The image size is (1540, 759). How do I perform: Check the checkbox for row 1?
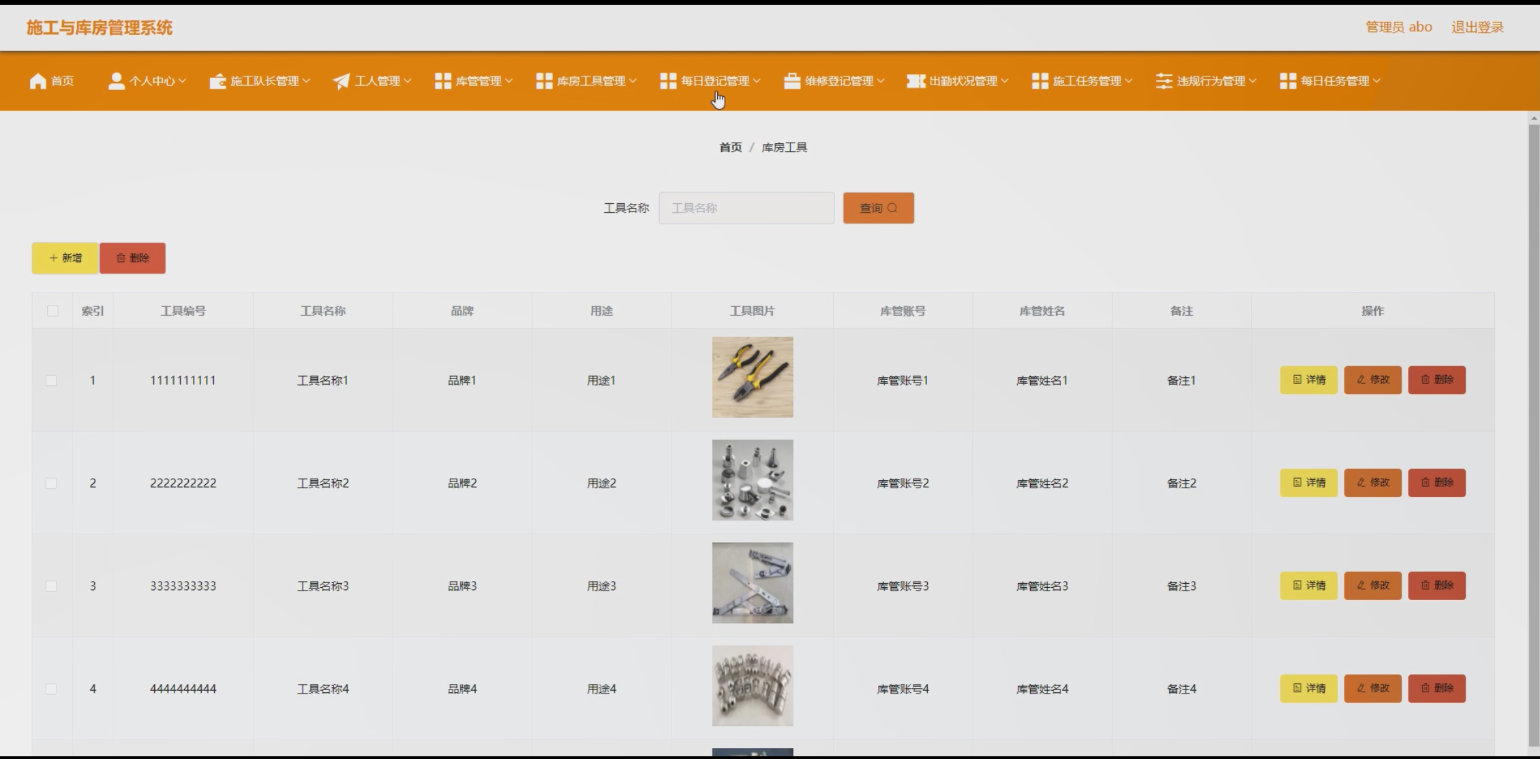[x=51, y=381]
